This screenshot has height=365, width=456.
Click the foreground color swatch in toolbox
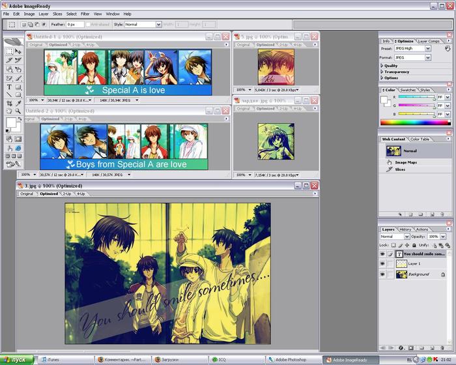11,122
